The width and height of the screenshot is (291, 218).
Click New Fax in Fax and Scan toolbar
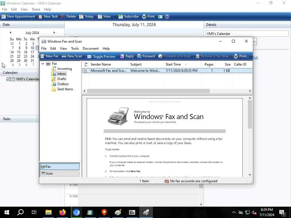point(49,56)
